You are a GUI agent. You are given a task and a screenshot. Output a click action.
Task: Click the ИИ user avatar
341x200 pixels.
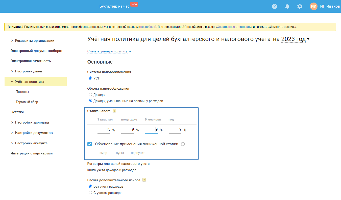pyautogui.click(x=314, y=6)
